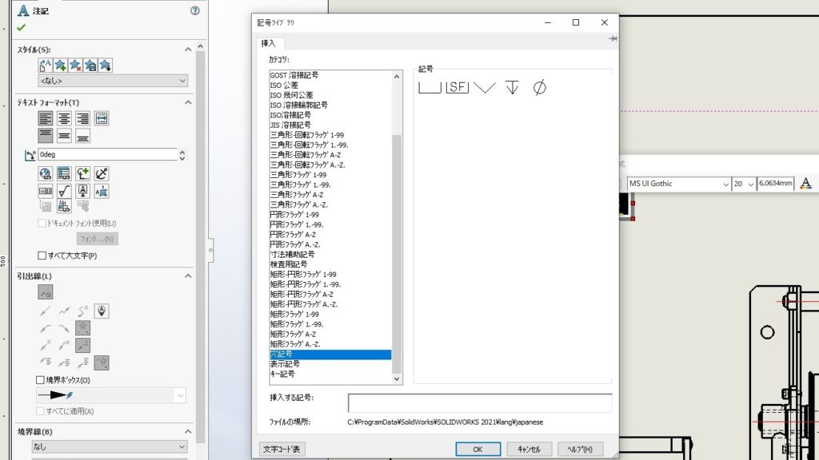
Task: Center-align the note text
Action: pyautogui.click(x=65, y=118)
